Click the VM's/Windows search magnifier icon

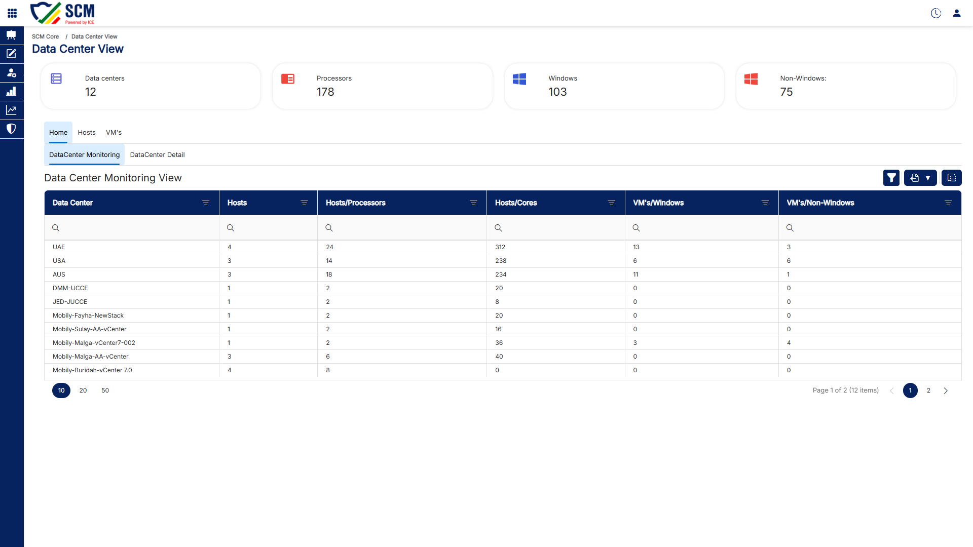tap(636, 228)
